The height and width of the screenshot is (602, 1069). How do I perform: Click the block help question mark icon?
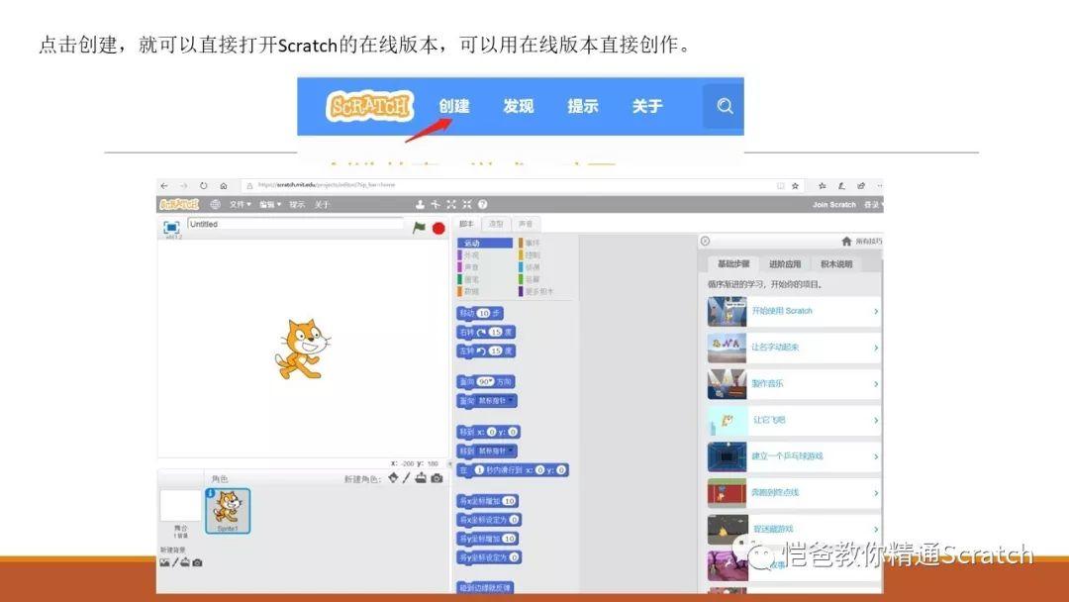(483, 204)
